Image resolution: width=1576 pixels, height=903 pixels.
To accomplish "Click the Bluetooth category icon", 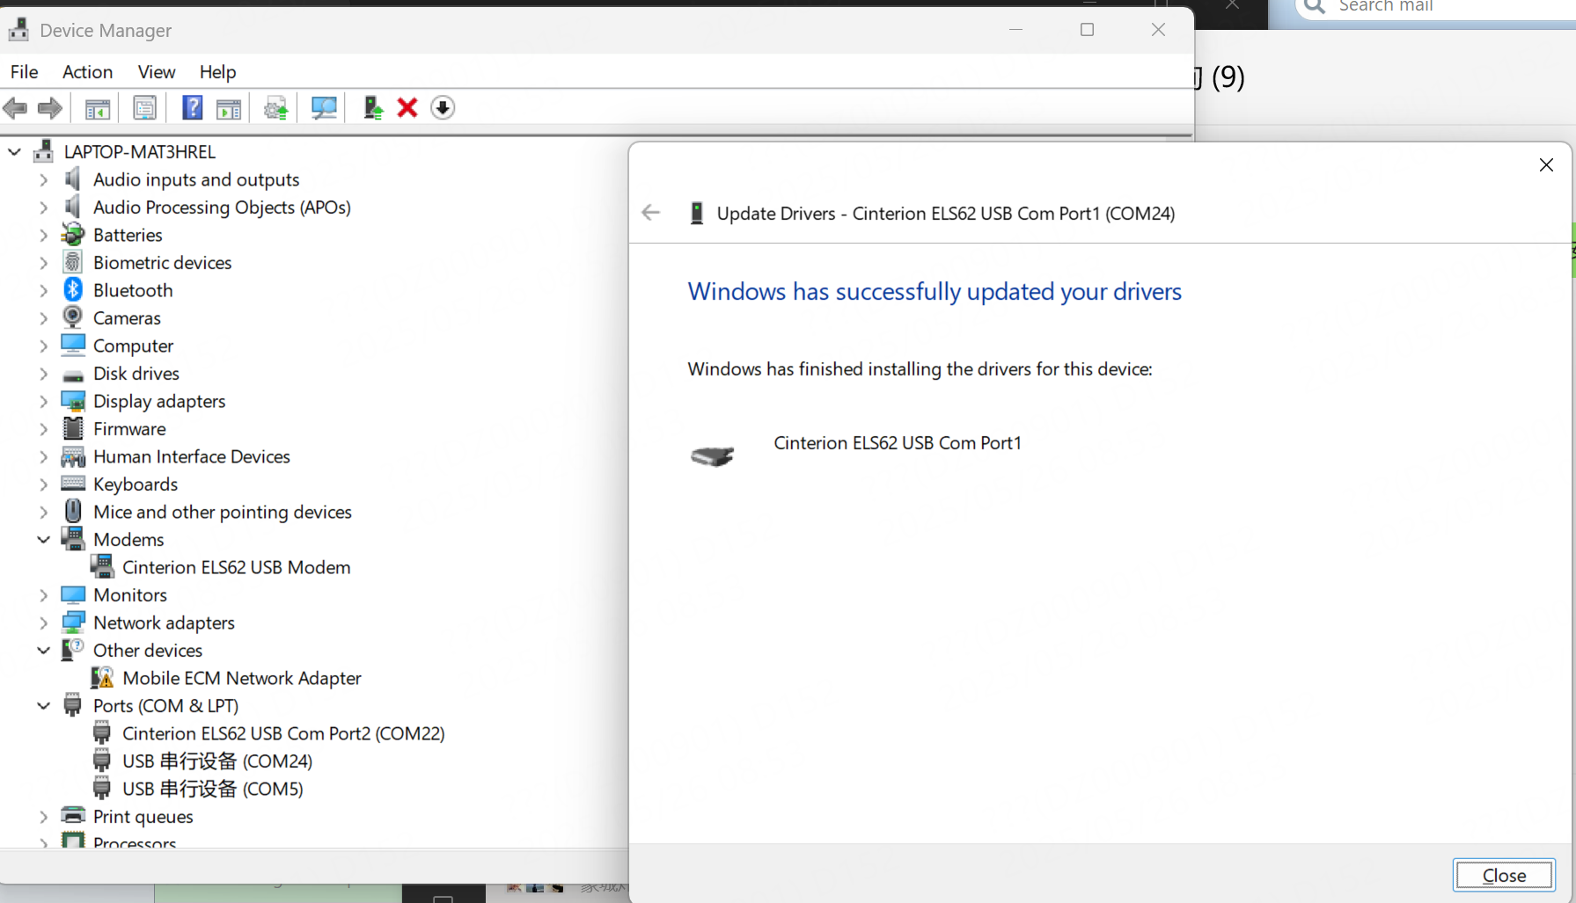I will [x=73, y=290].
